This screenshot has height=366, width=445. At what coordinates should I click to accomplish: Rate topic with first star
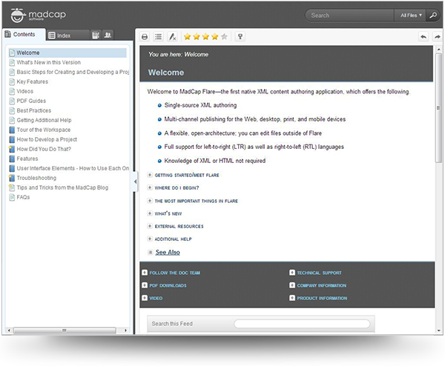(188, 36)
